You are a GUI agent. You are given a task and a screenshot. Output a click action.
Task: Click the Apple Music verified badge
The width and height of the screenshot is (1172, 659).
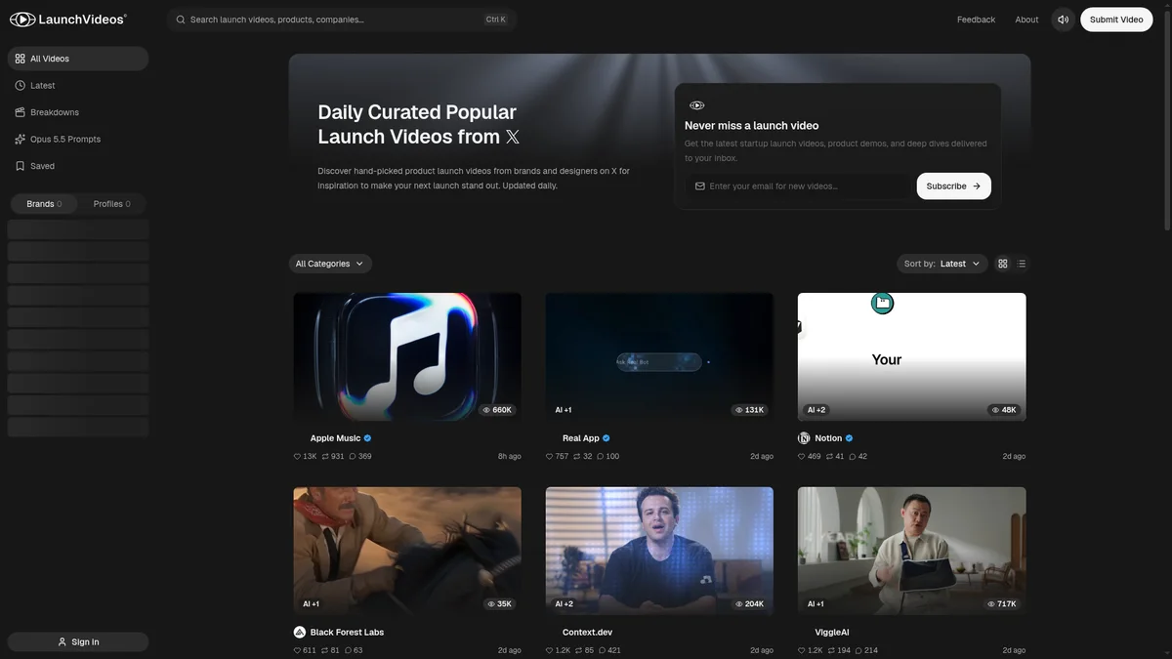[367, 438]
